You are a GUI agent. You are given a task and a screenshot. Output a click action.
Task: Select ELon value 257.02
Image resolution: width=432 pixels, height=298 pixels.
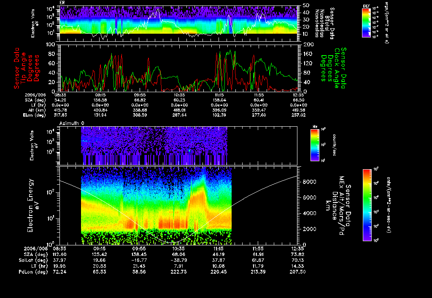[298, 115]
